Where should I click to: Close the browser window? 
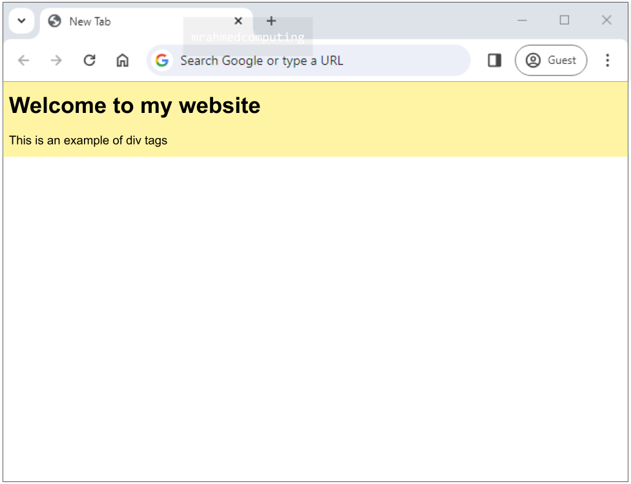click(606, 20)
